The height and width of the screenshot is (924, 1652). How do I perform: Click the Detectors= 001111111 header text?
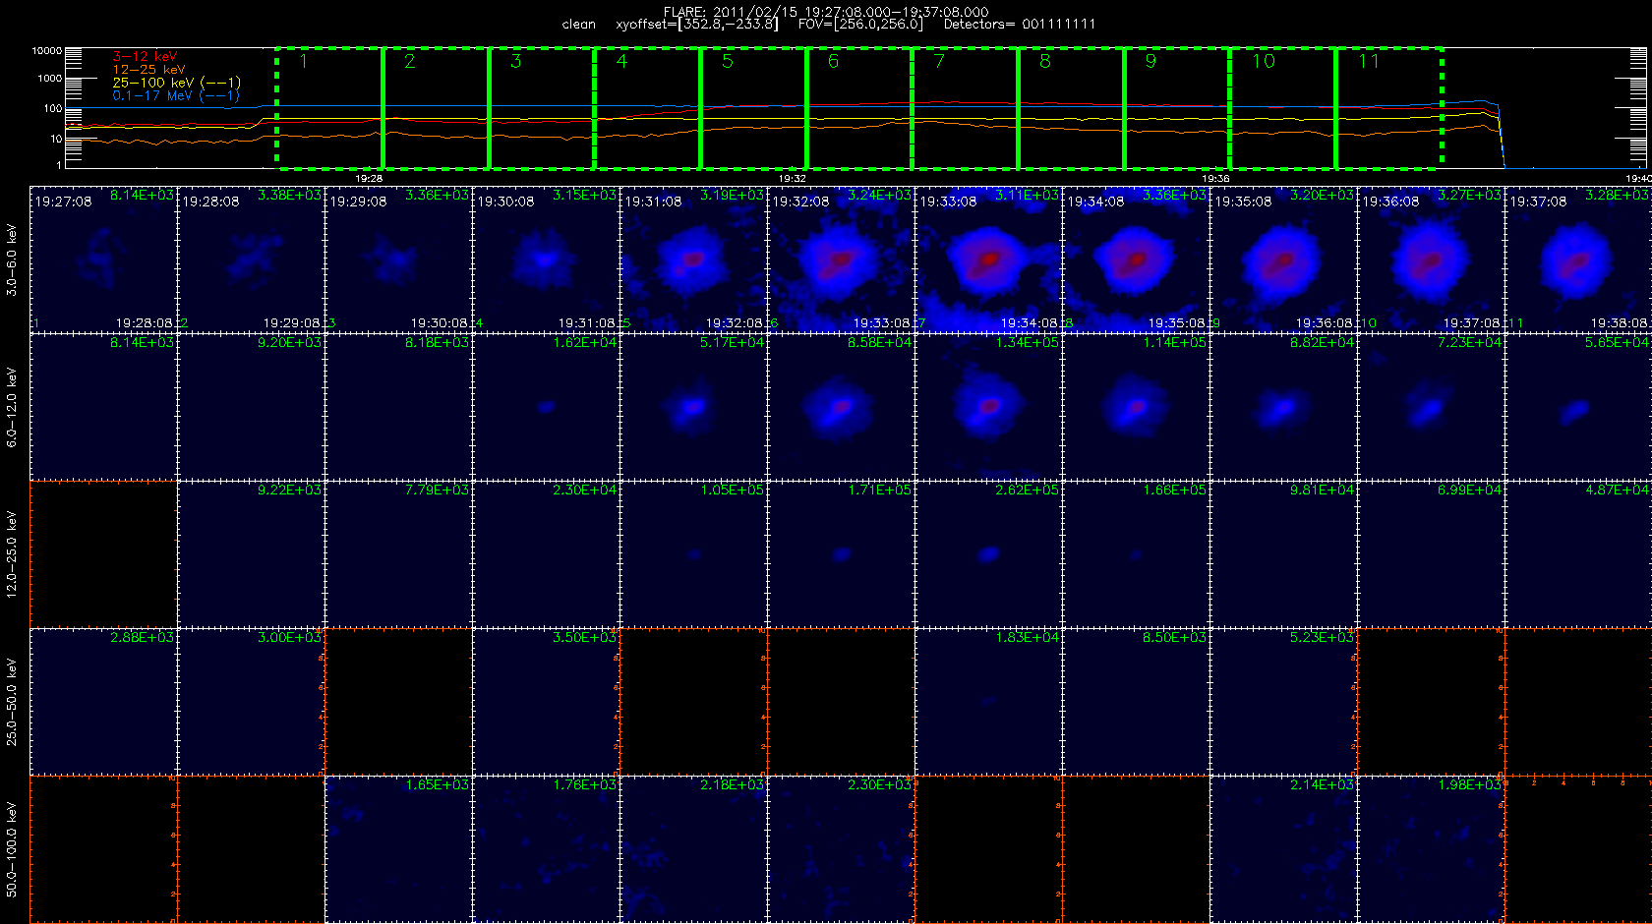pyautogui.click(x=1019, y=24)
